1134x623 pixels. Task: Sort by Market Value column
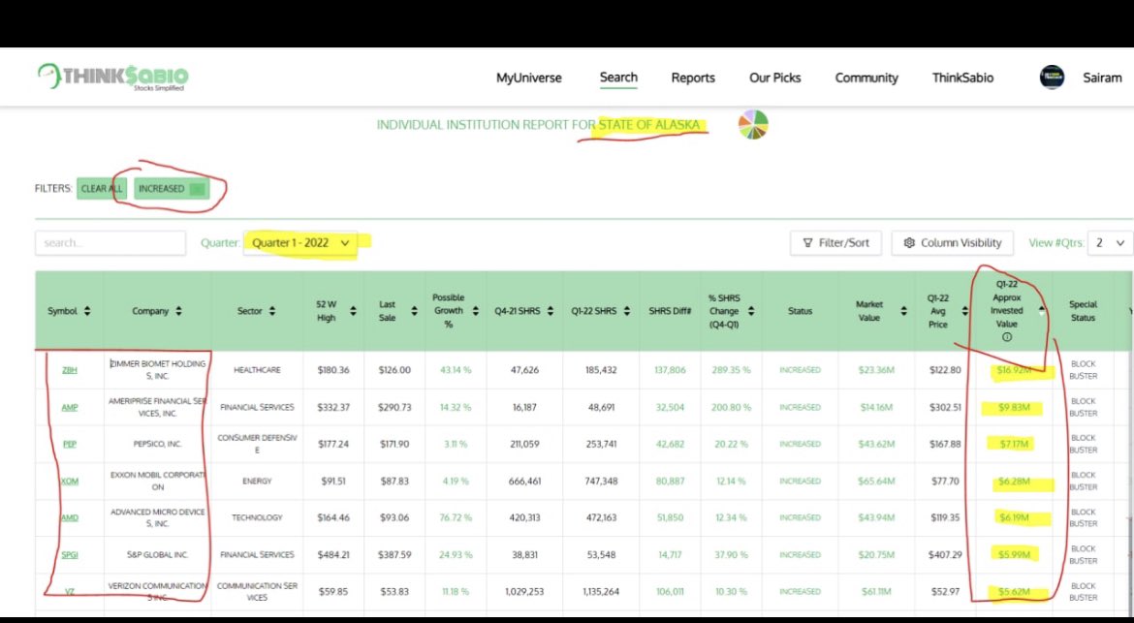point(903,311)
